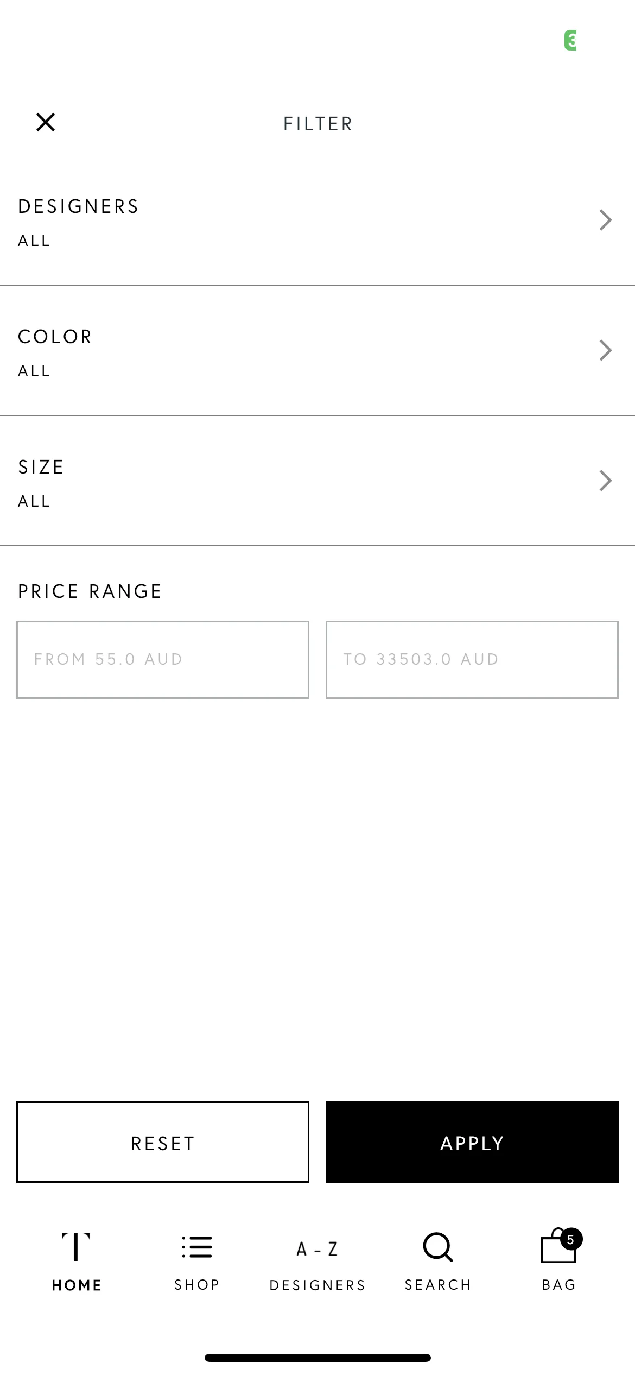The width and height of the screenshot is (635, 1375).
Task: Open the shopping bag icon
Action: 558,1247
